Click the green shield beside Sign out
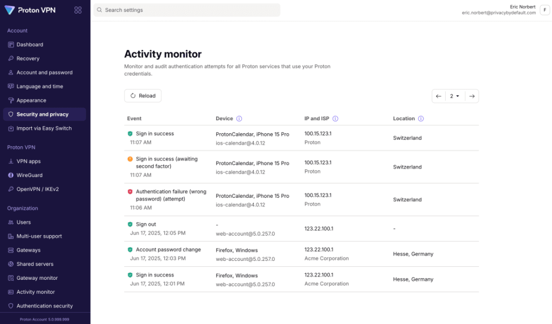552x324 pixels. point(130,224)
